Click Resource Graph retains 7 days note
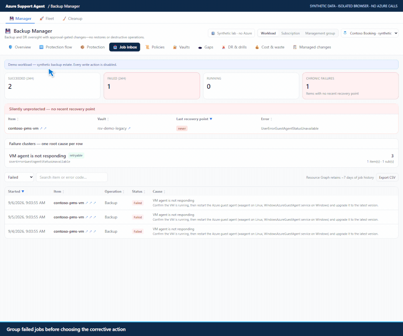The width and height of the screenshot is (403, 336). (340, 177)
